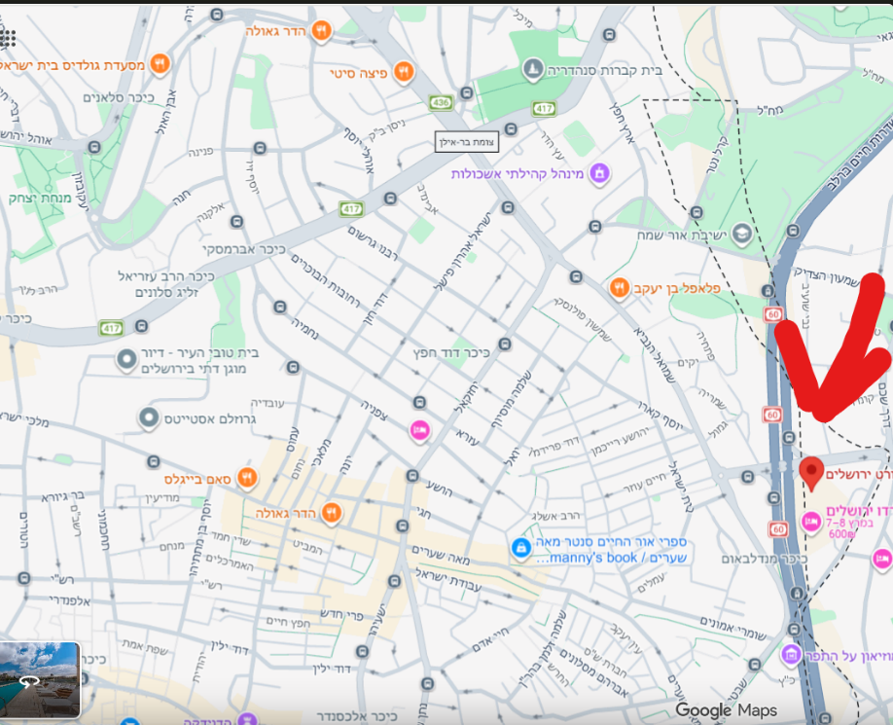
Task: Click the pink hotel marker priced 600₪
Action: [810, 521]
